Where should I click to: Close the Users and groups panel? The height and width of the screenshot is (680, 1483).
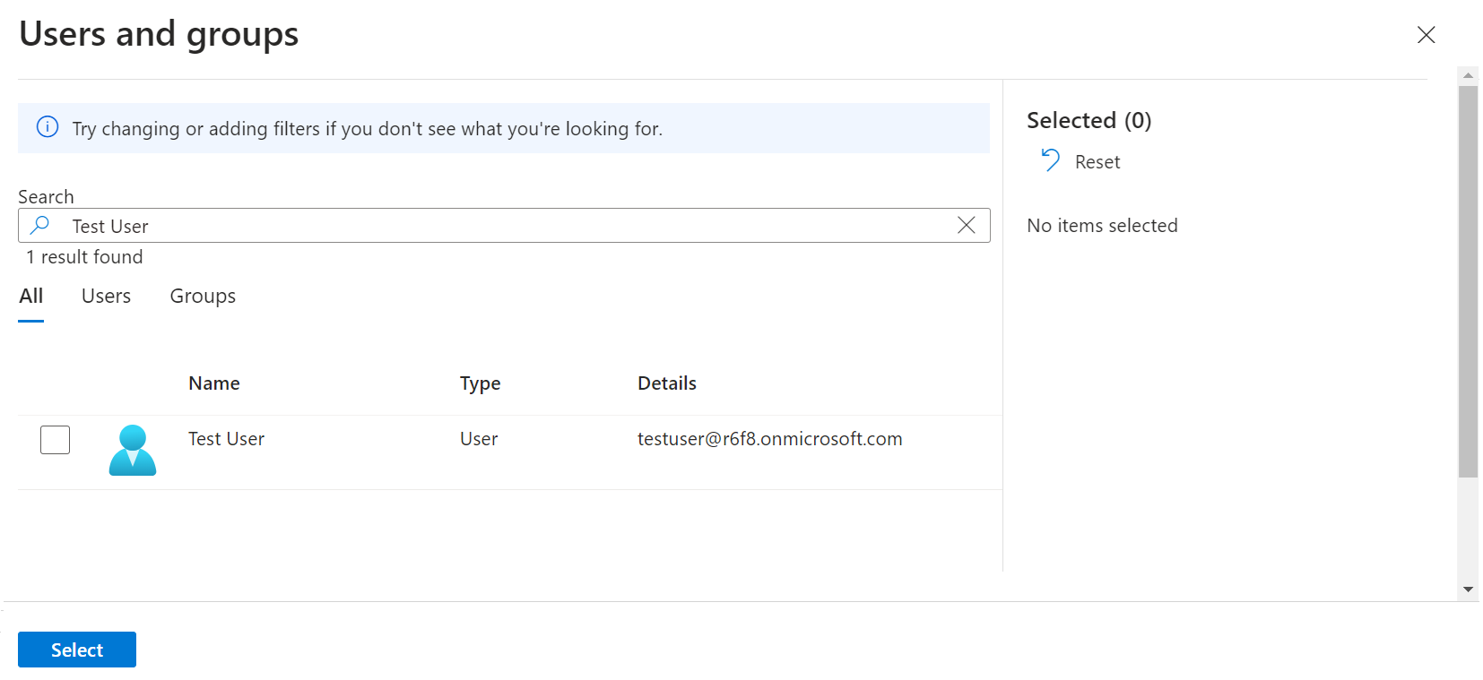(x=1426, y=35)
